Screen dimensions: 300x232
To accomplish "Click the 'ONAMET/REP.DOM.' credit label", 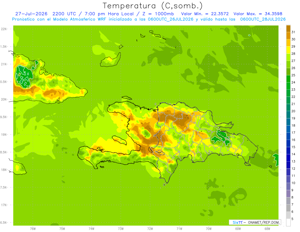I will coord(264,222).
